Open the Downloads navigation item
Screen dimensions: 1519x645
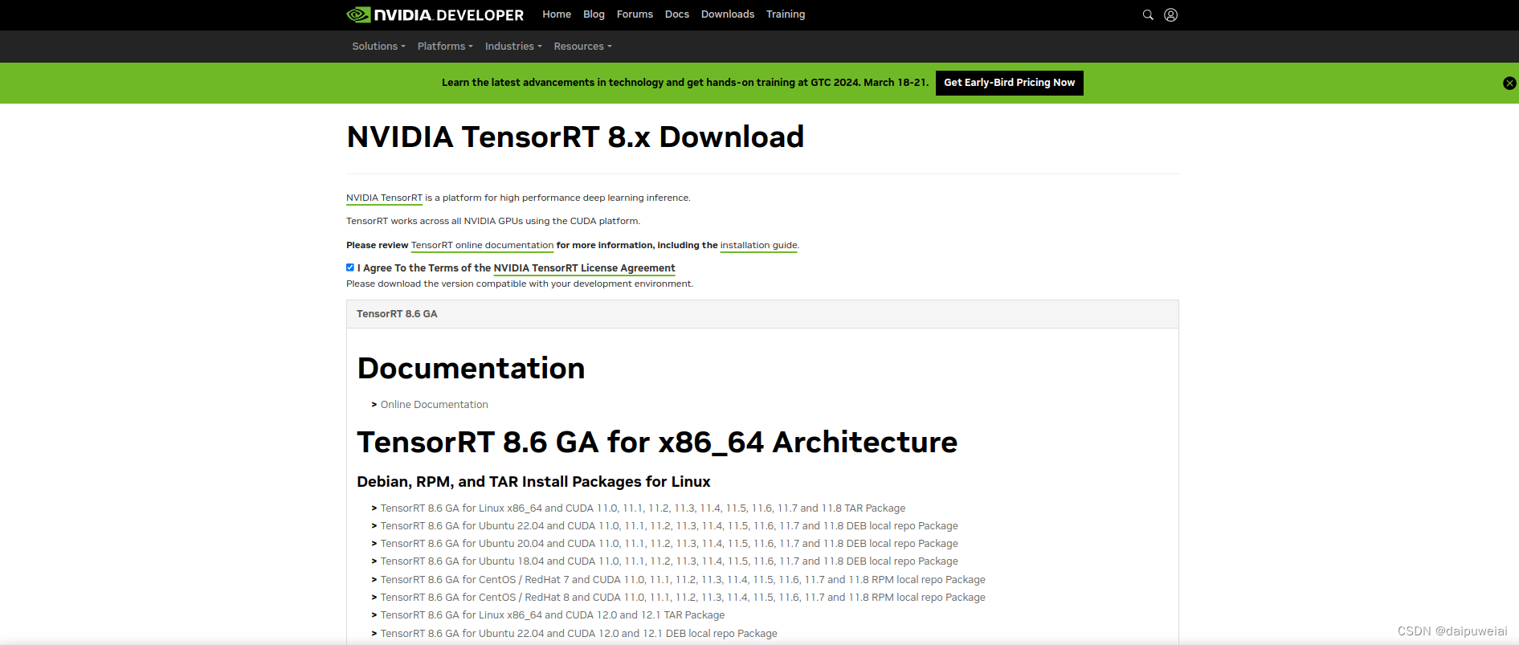pos(728,14)
